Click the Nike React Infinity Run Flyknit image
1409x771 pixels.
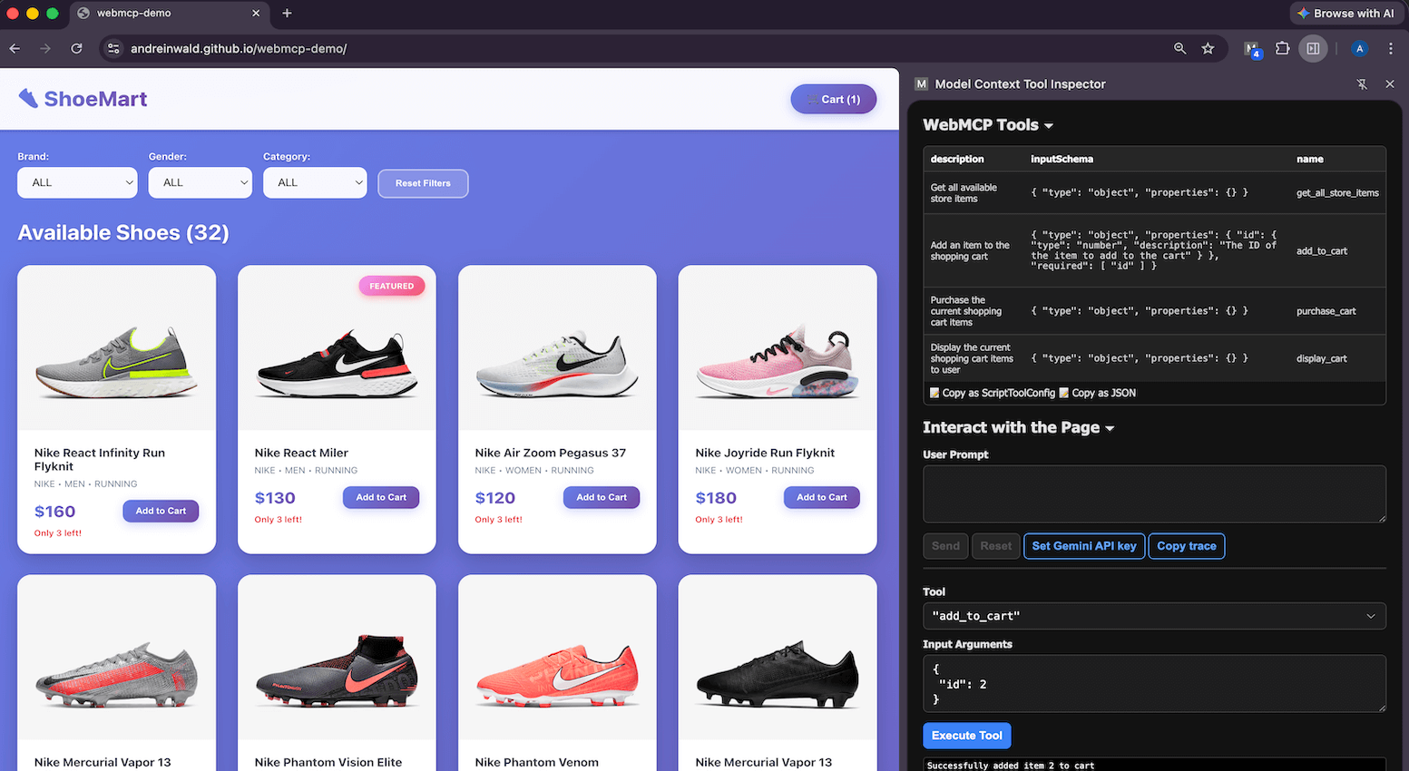(x=116, y=348)
